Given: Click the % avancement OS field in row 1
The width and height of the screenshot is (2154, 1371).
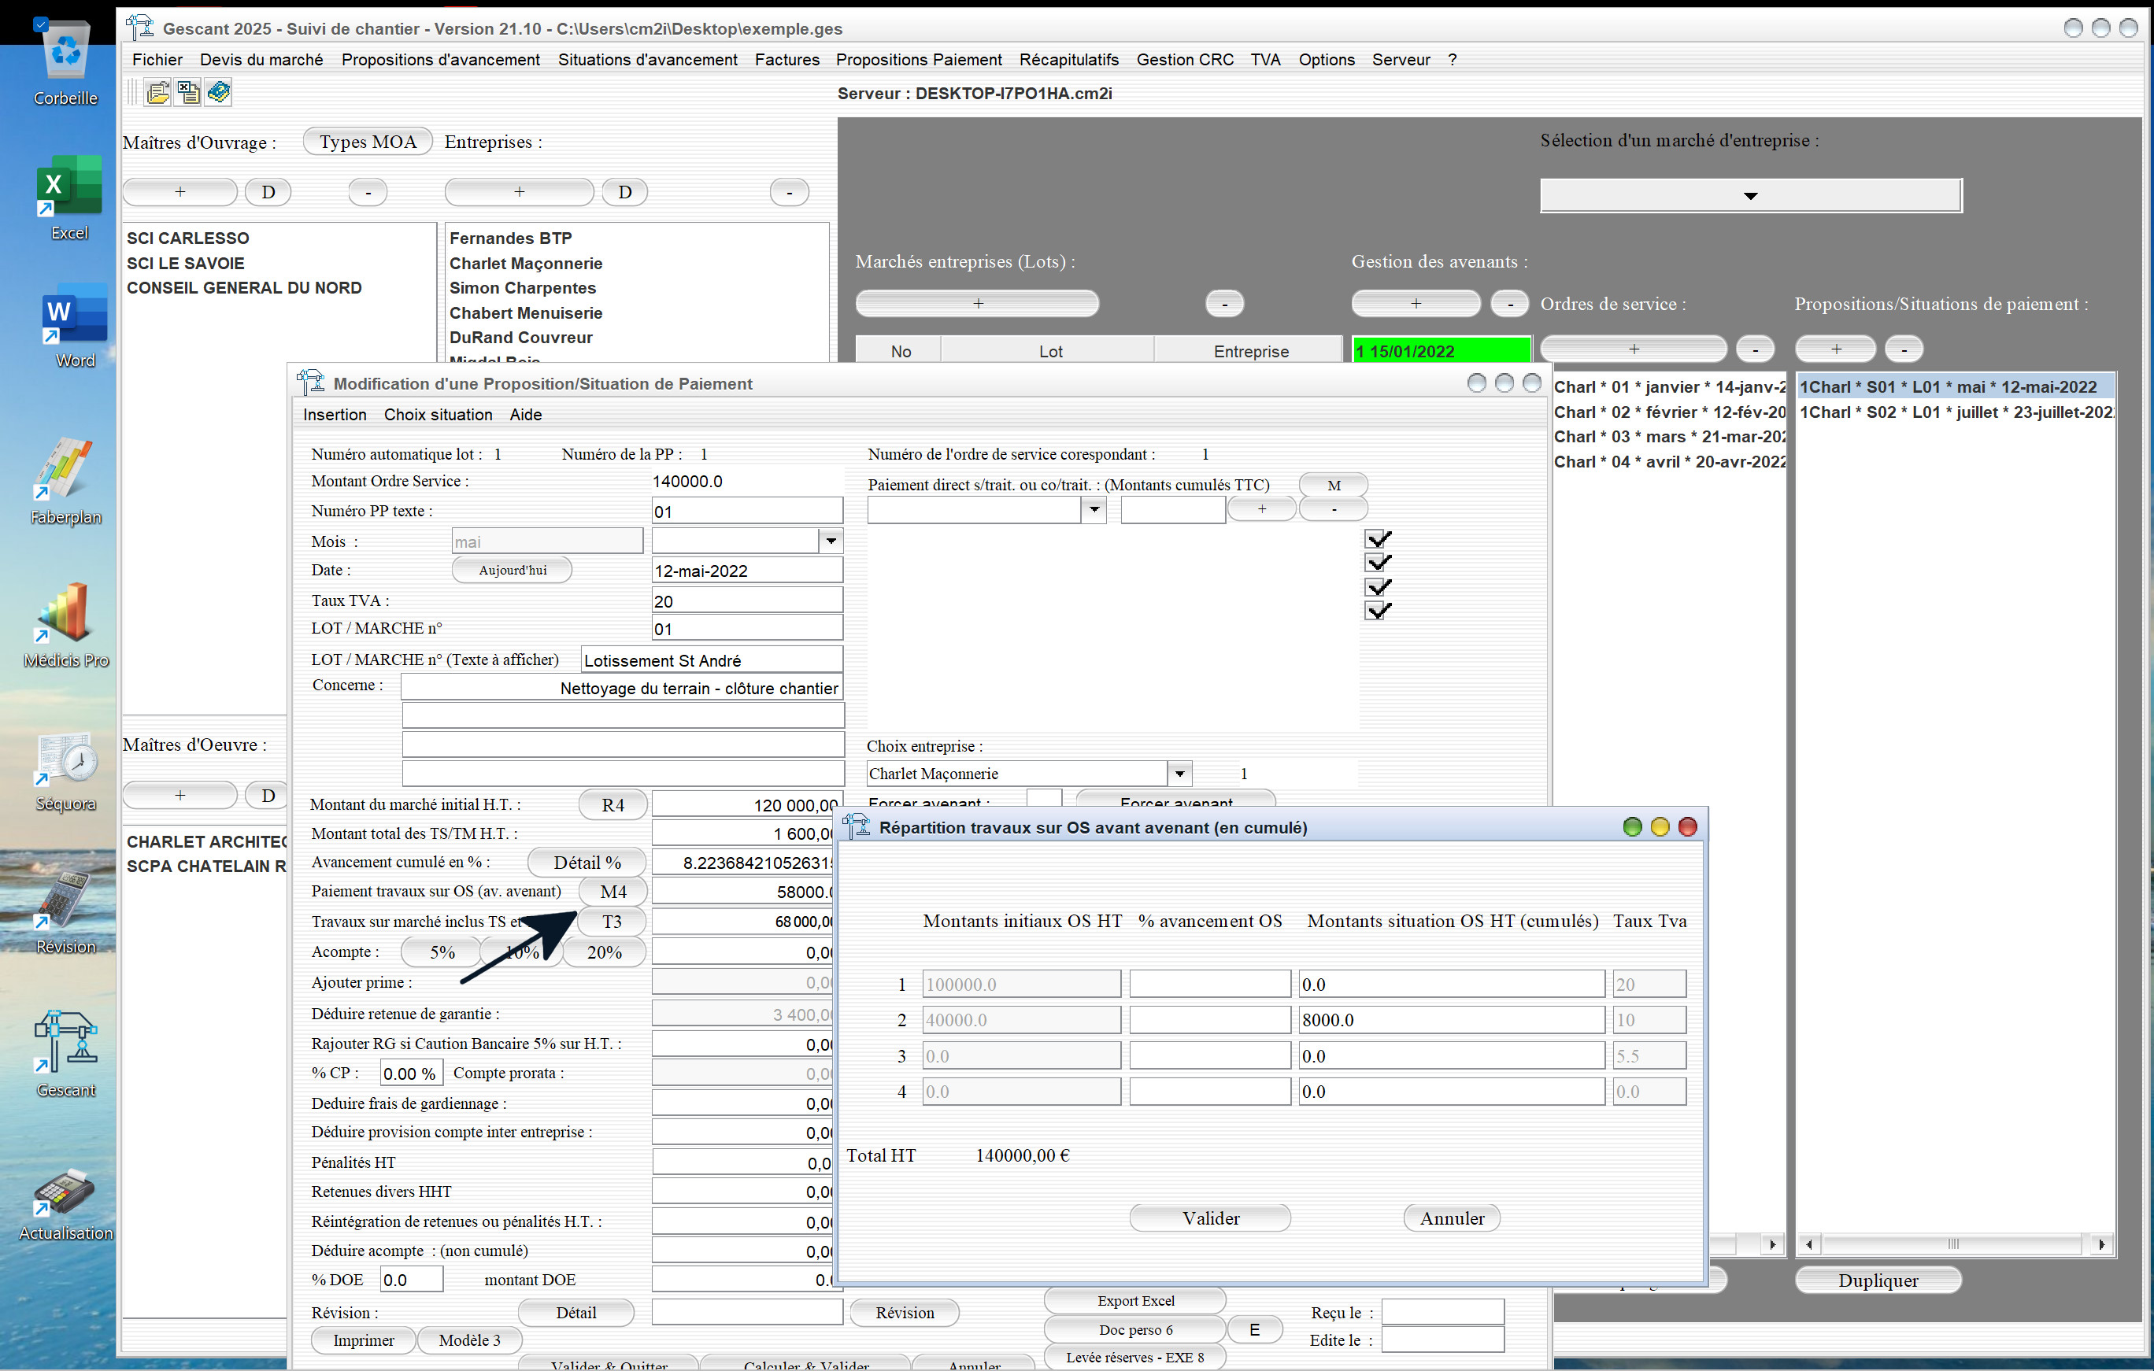Looking at the screenshot, I should (x=1209, y=984).
